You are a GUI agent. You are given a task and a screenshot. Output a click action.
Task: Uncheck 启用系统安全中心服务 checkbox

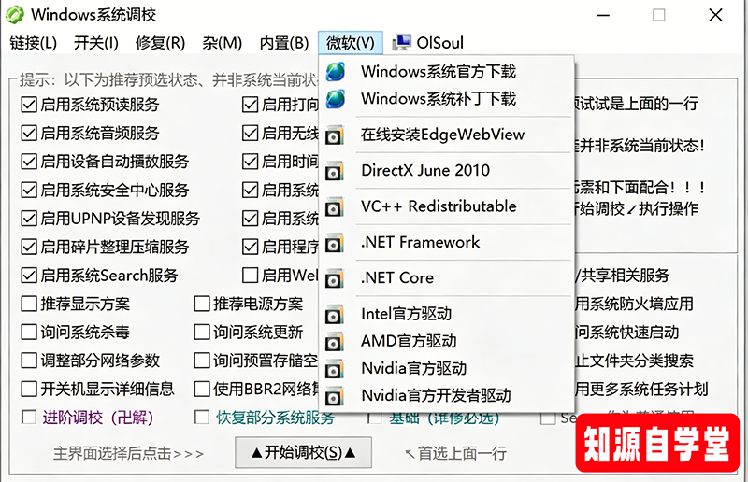click(29, 191)
